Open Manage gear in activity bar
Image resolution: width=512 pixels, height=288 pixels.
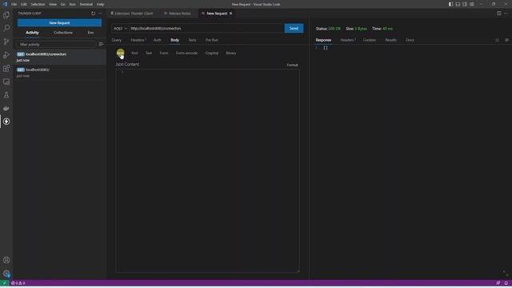point(6,274)
